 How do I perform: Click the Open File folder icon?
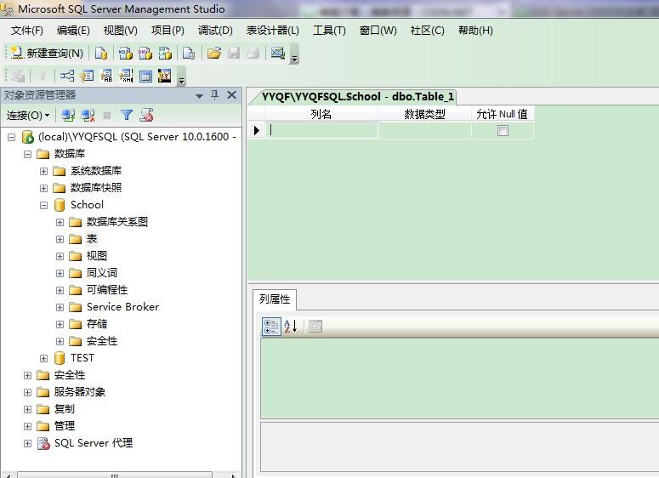pos(214,53)
